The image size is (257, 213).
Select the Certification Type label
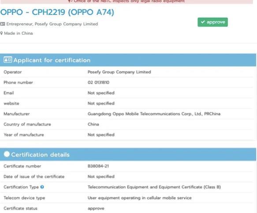point(21,187)
